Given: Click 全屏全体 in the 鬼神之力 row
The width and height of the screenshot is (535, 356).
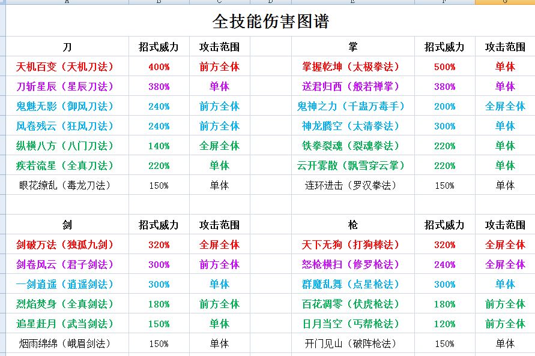Looking at the screenshot, I should tap(505, 106).
